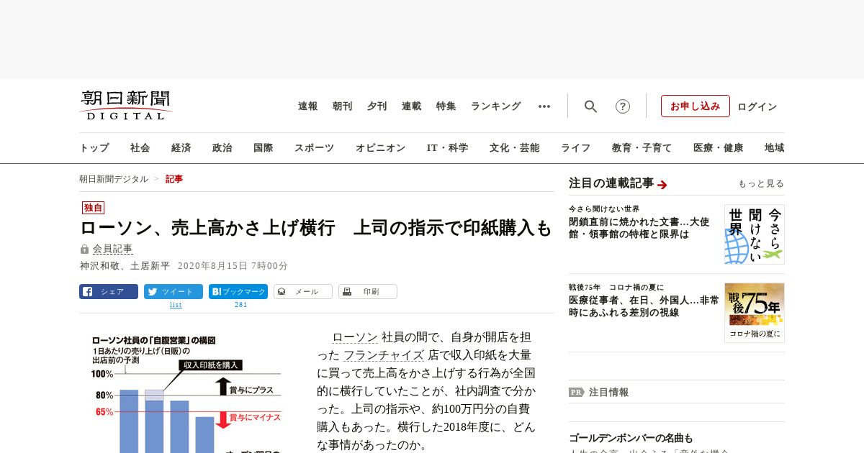Go to ライフ section tab

click(x=576, y=148)
